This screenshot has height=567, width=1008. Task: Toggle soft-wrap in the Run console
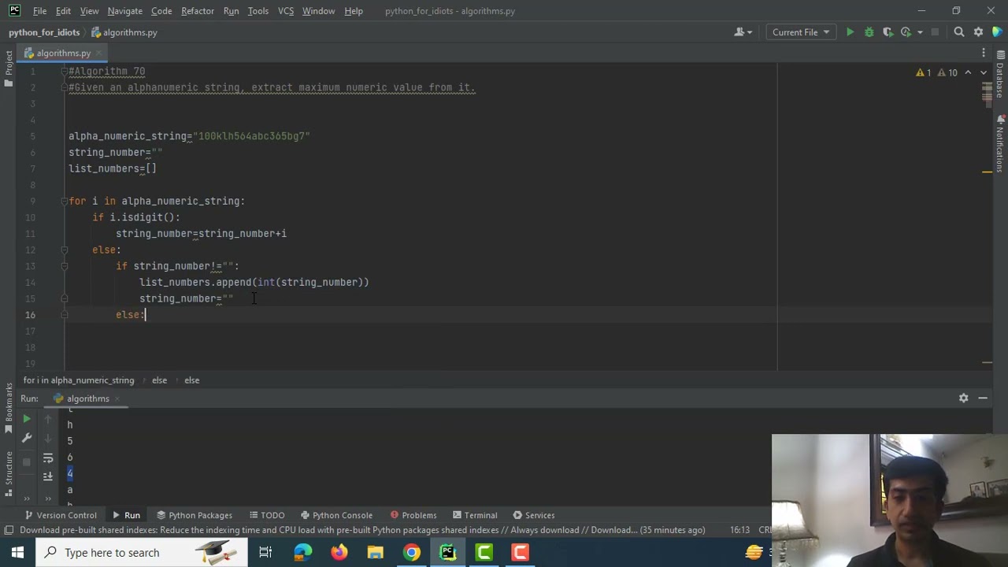[x=48, y=458]
